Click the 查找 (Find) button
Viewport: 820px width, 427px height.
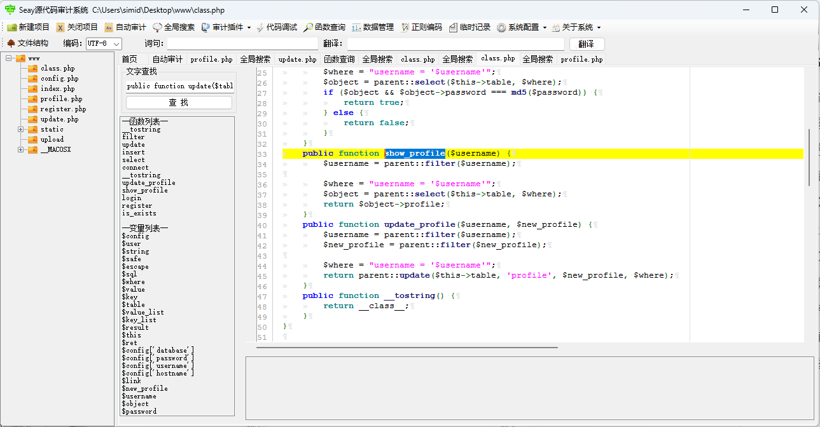coord(179,102)
